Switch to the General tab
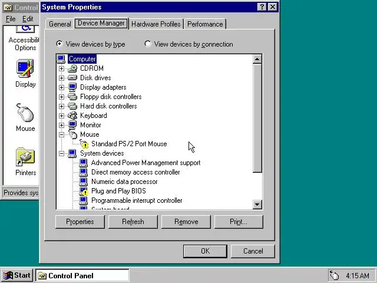This screenshot has width=377, height=283. point(59,24)
